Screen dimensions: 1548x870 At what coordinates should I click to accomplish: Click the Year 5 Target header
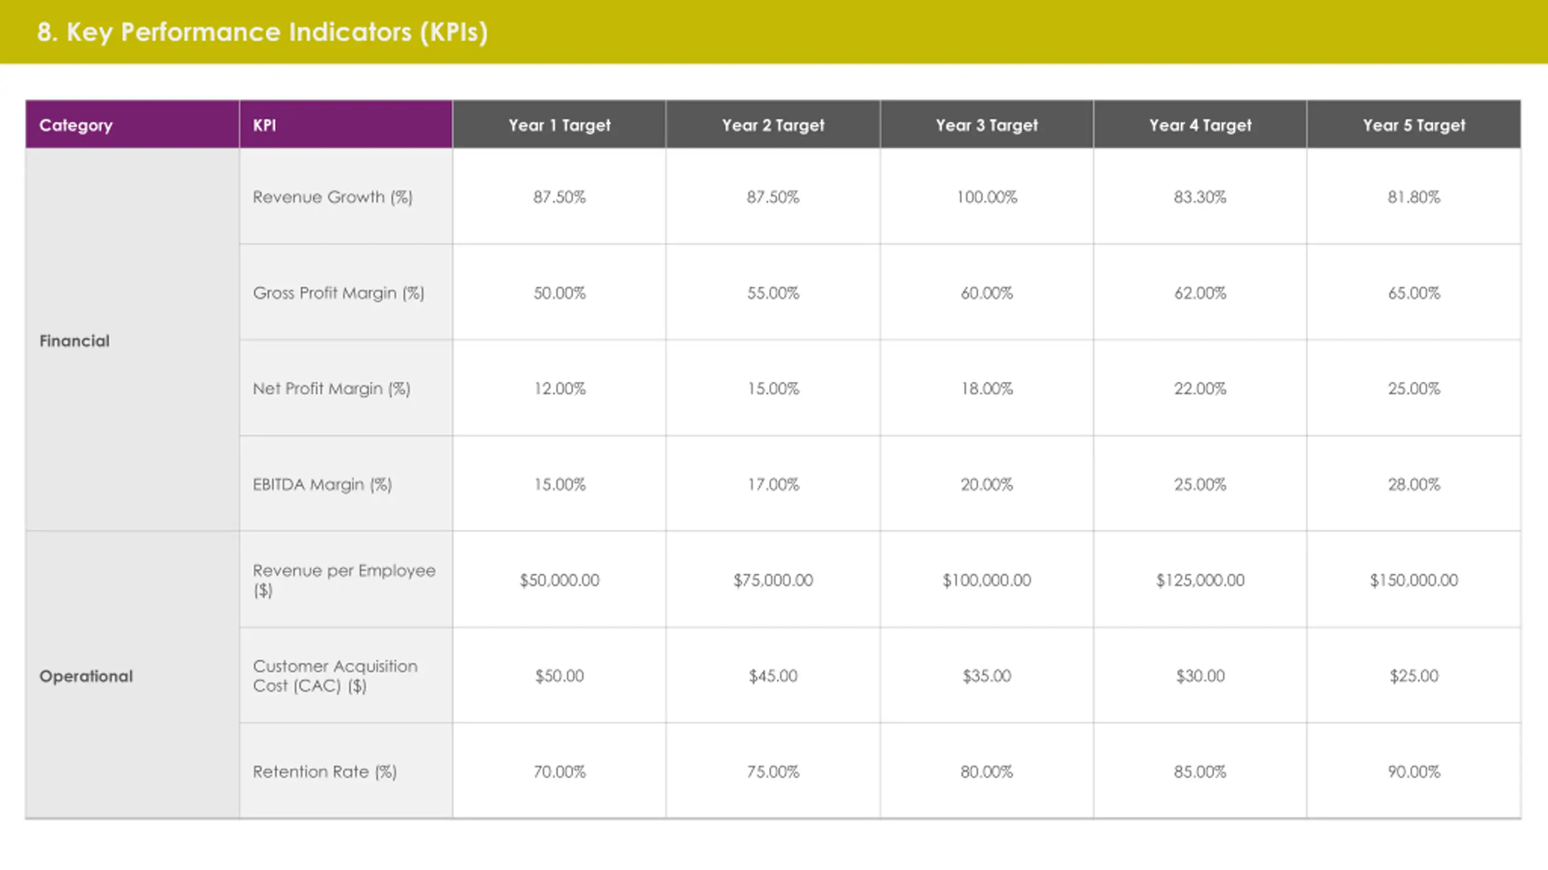1414,124
